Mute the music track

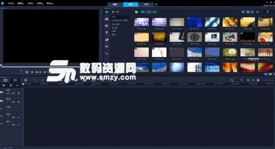[x=13, y=125]
